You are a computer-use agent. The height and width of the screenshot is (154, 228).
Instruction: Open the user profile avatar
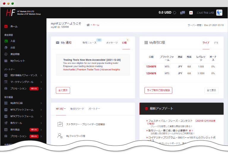[x=219, y=13]
